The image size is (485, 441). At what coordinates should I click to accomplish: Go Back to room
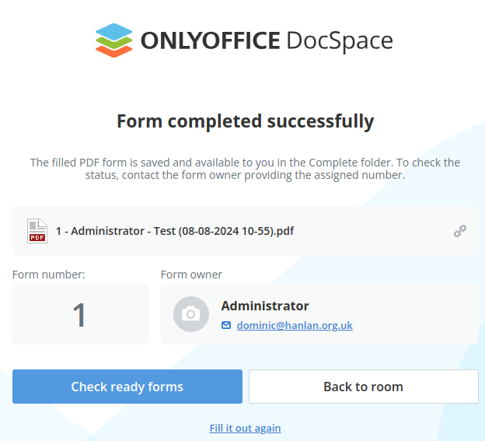364,387
